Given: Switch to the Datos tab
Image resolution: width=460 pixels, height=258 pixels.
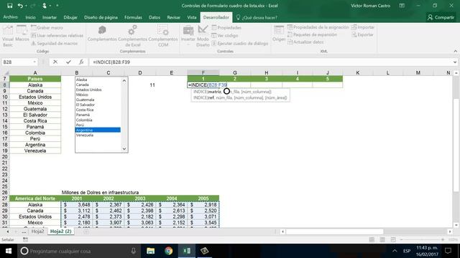Looking at the screenshot, I should point(155,17).
